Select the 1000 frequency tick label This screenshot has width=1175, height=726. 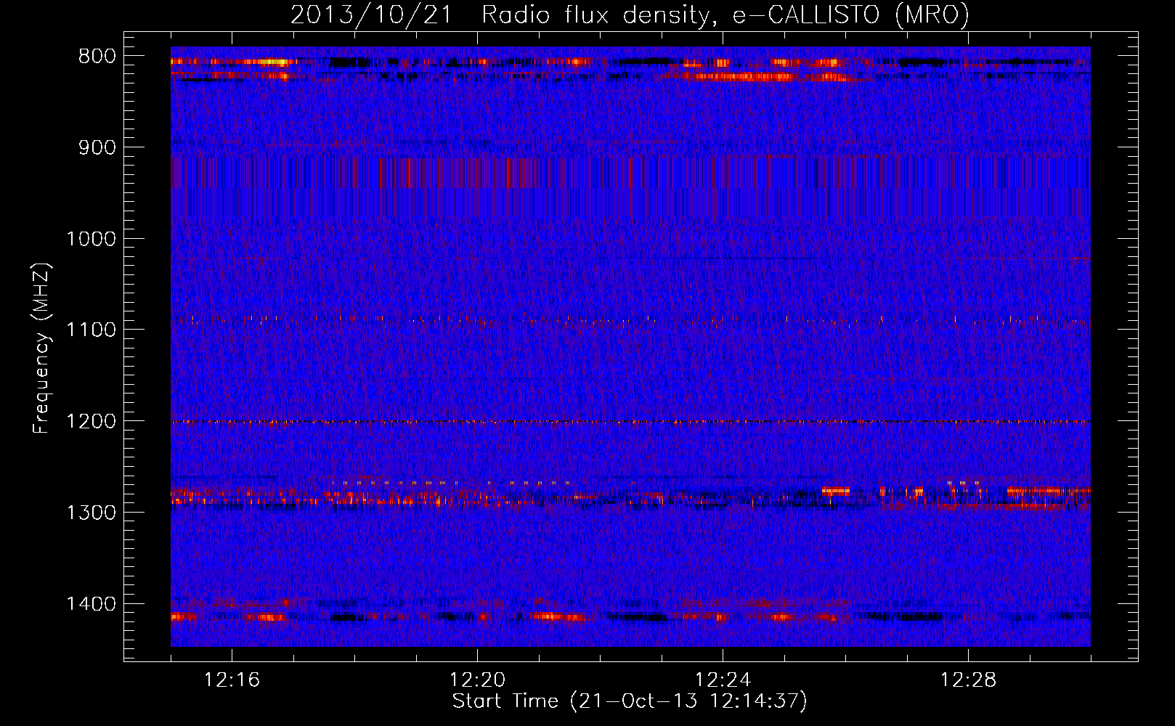pos(91,240)
